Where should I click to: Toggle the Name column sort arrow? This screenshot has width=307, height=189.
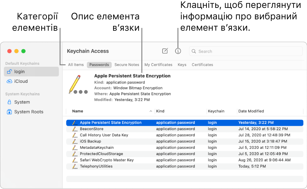click(x=151, y=111)
